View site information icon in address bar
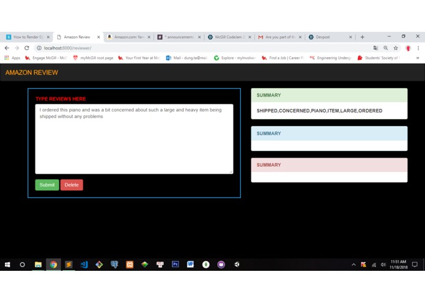 [x=39, y=48]
